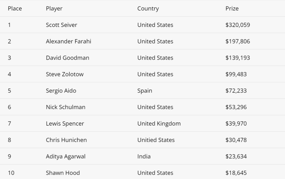Select player name Alexander Farahi
The image size is (285, 179).
69,41
